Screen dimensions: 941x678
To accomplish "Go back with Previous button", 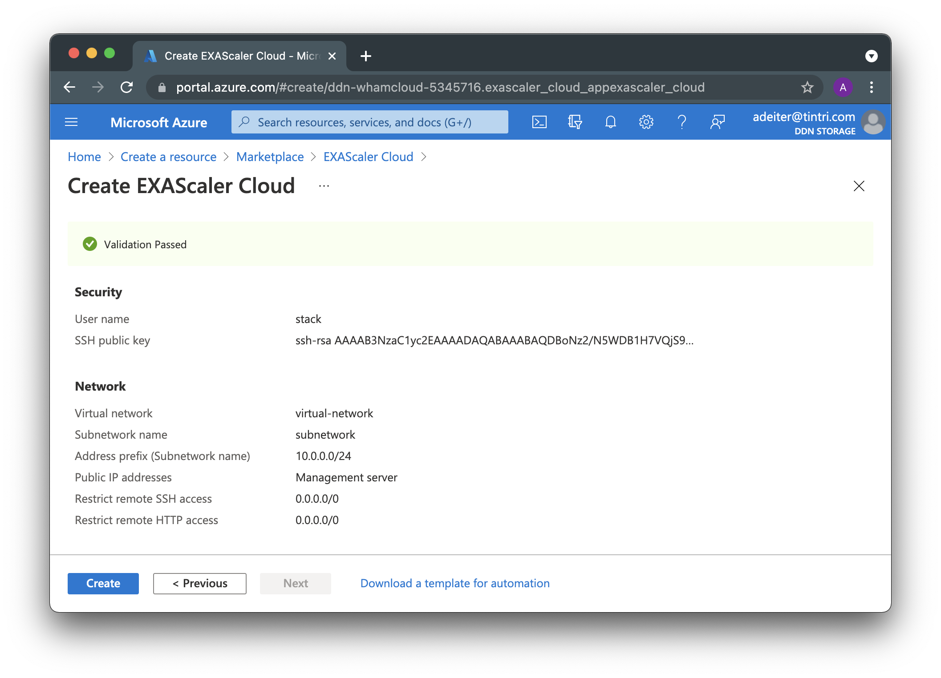I will pyautogui.click(x=199, y=583).
